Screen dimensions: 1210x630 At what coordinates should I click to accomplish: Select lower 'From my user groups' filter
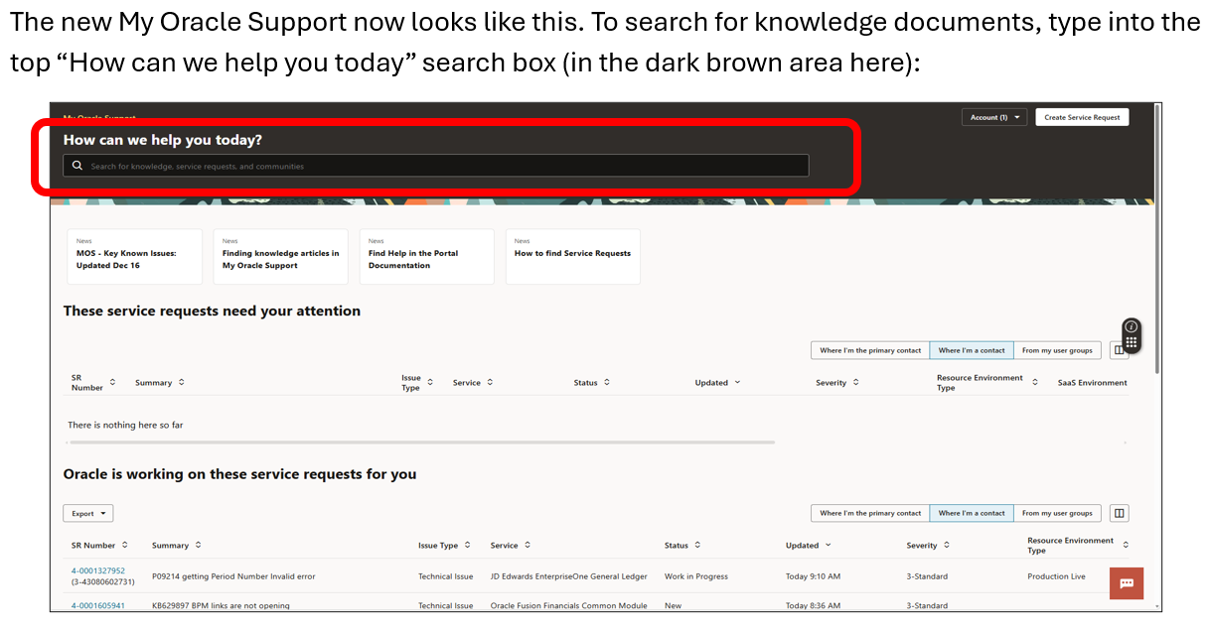pos(1056,513)
